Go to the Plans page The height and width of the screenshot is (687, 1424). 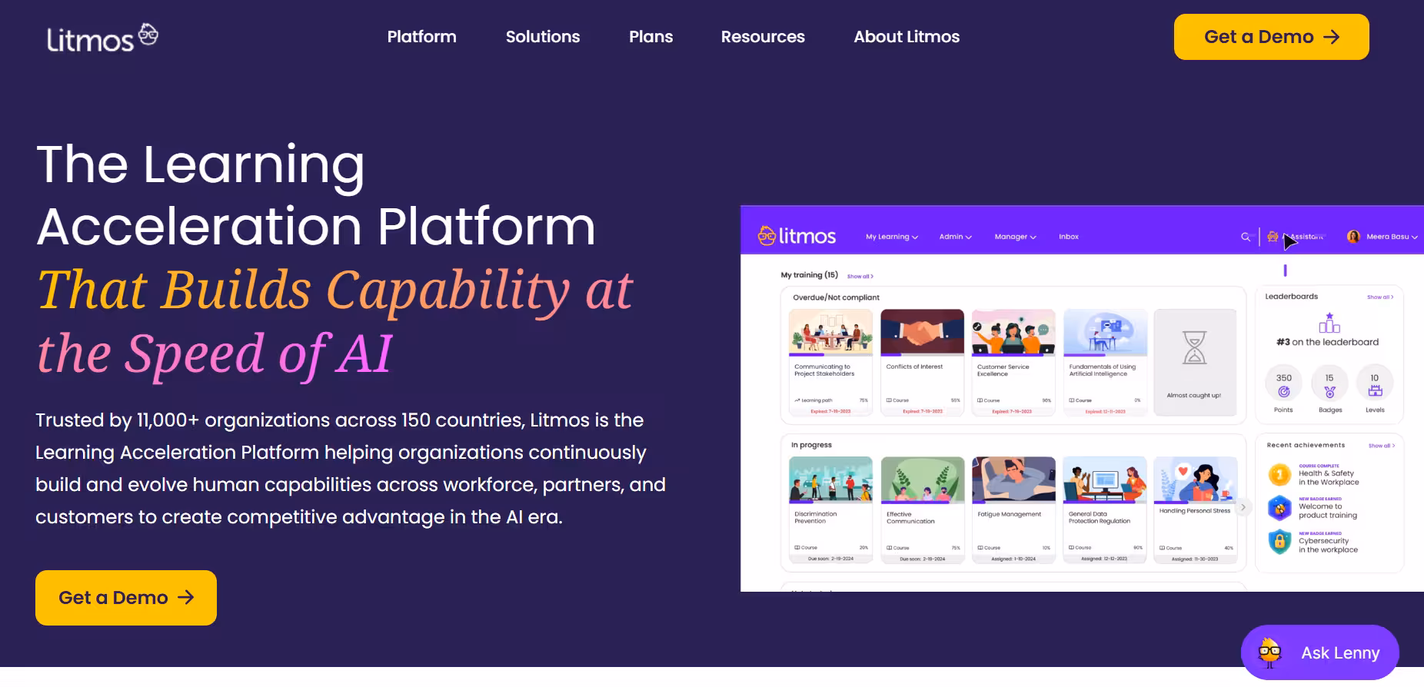pos(651,37)
